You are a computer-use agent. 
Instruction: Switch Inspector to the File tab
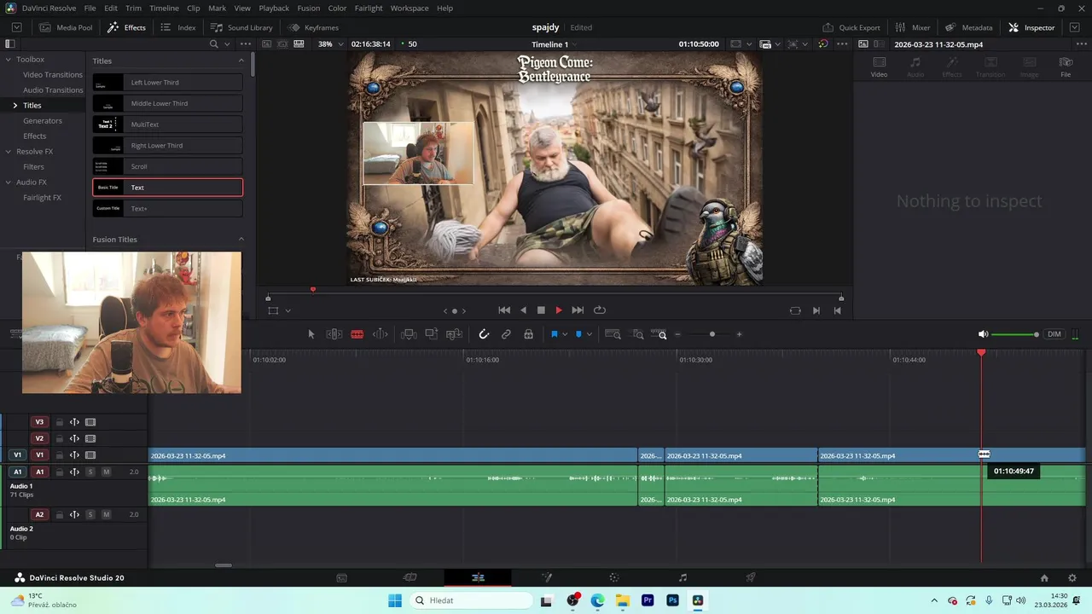1066,67
